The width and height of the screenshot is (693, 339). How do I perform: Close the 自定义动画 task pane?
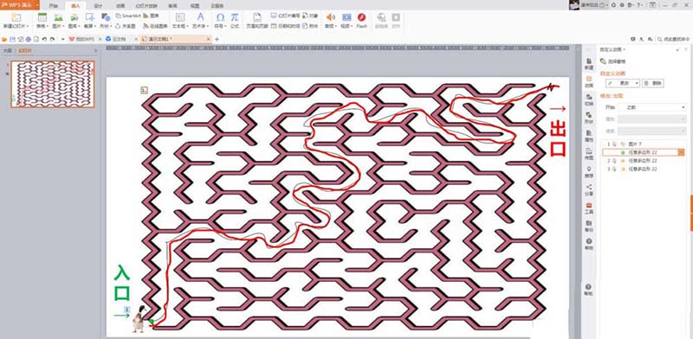coord(686,49)
